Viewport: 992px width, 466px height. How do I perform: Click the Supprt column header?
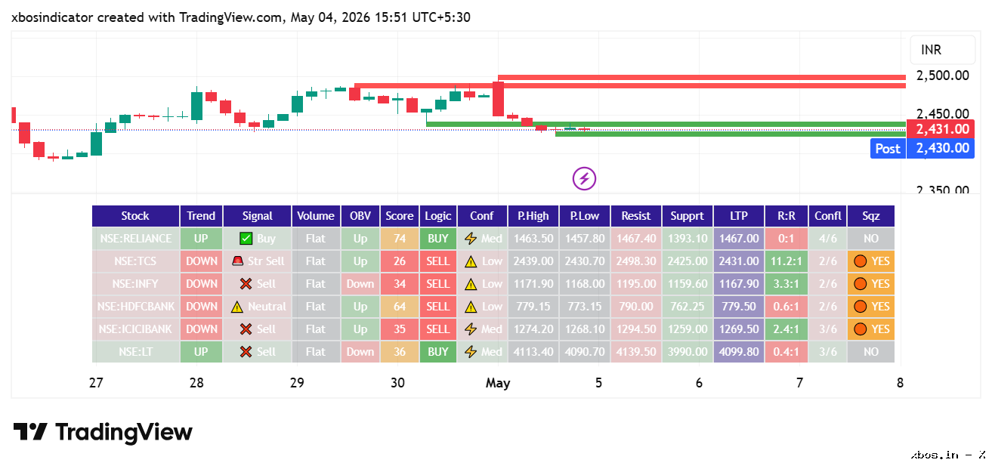click(688, 216)
